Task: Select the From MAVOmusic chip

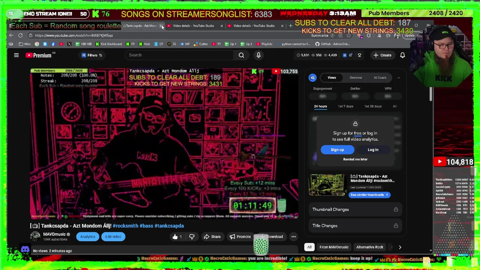Action: (334, 247)
